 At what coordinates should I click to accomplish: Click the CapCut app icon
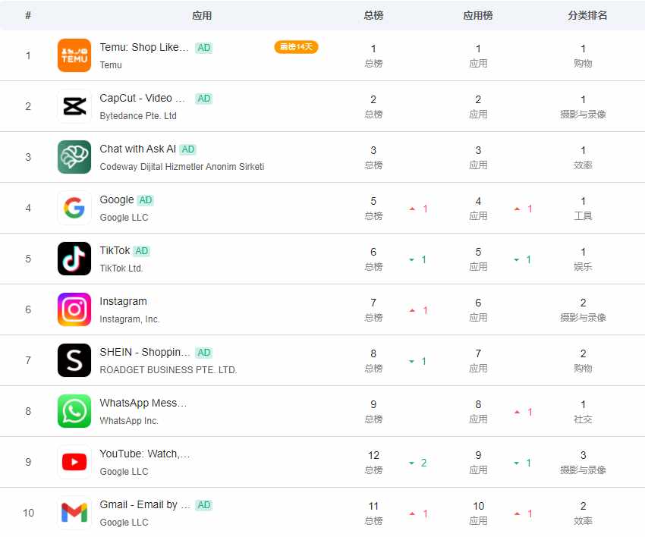[x=74, y=106]
